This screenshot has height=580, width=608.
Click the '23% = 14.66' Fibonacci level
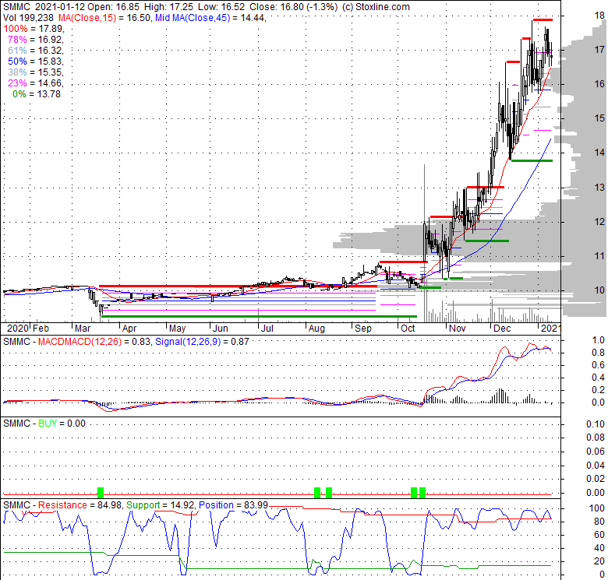tap(35, 83)
